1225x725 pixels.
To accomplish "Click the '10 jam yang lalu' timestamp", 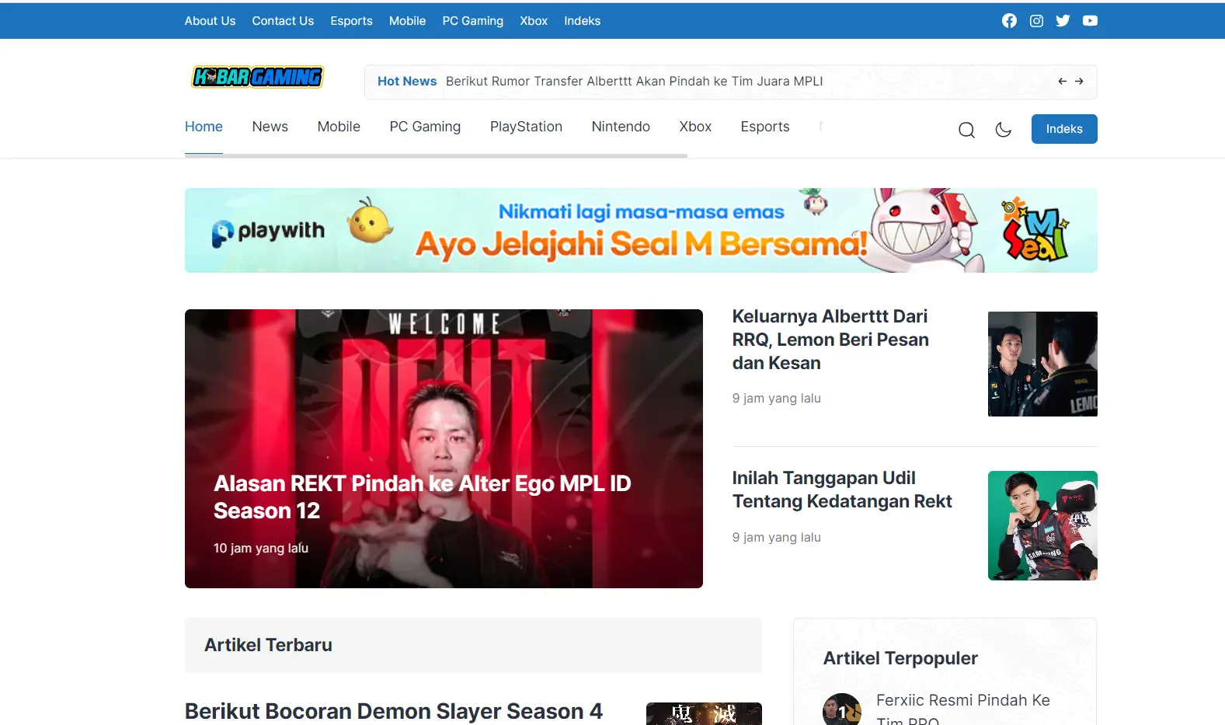I will pos(261,549).
